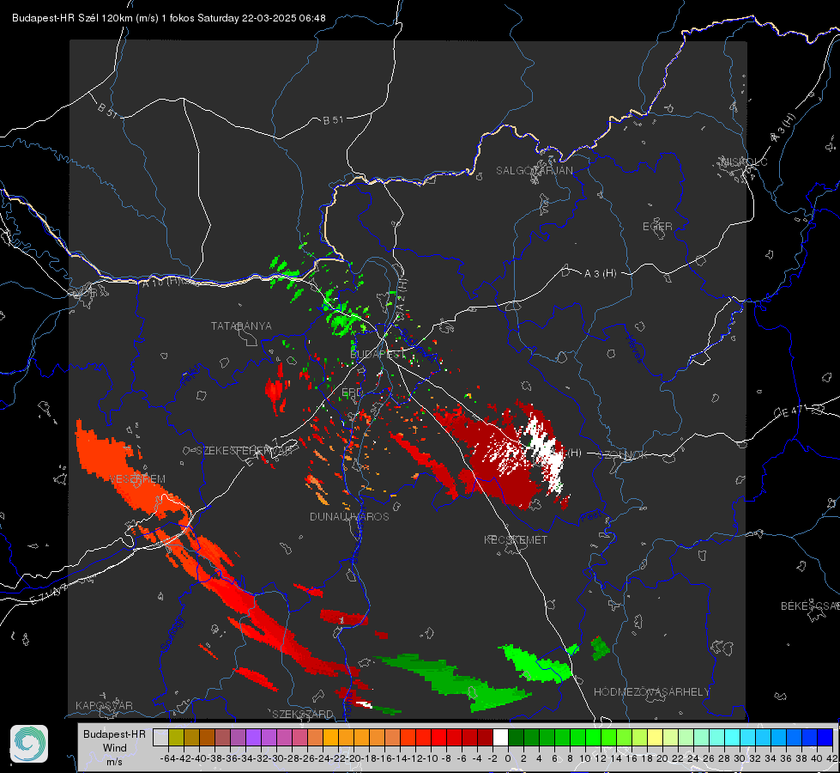The image size is (840, 773).
Task: Click the B 51 road label in the upper left
Action: pos(107,110)
